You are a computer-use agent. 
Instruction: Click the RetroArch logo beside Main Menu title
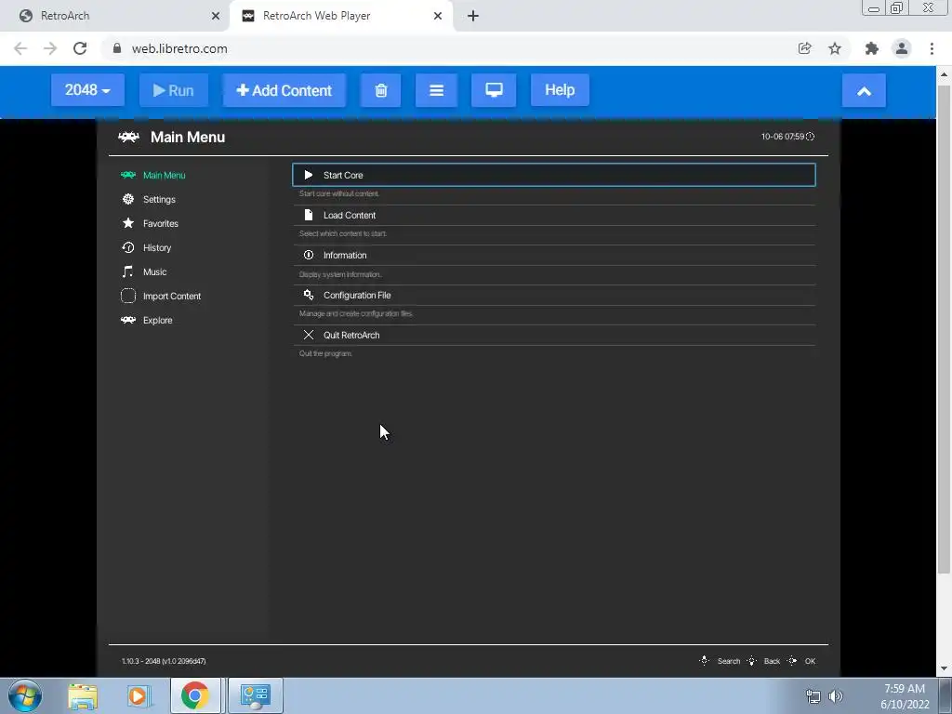coord(128,137)
